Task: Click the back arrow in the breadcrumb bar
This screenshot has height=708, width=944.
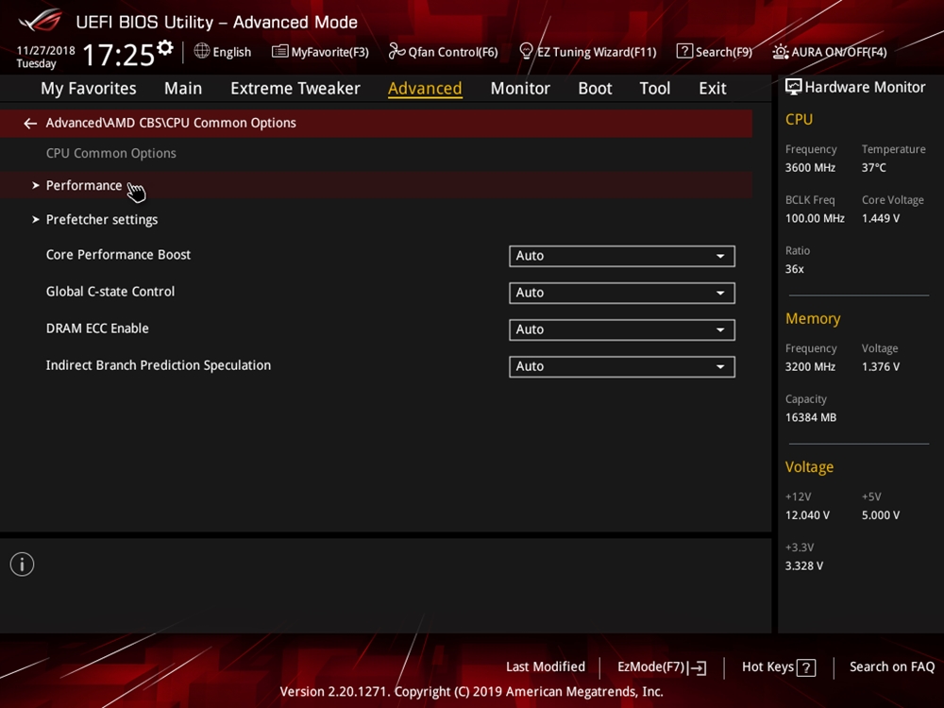Action: 30,124
